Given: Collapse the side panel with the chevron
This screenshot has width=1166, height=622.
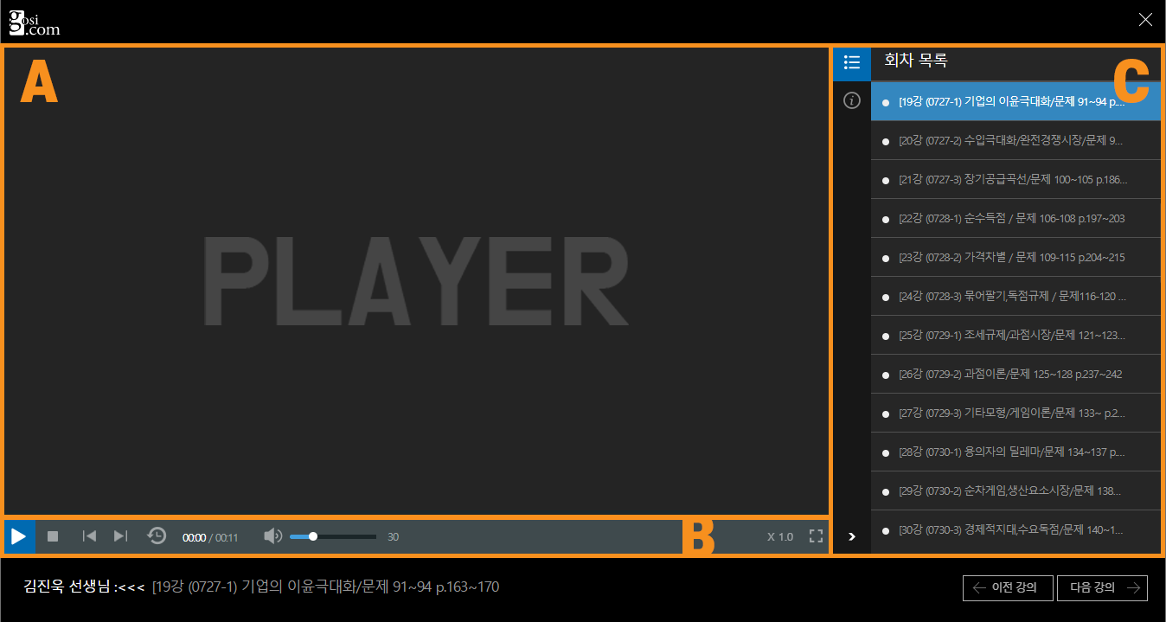Looking at the screenshot, I should tap(852, 536).
